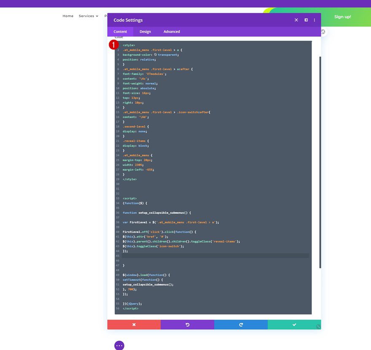Undo changes with the purple undo arrow
The image size is (371, 350).
tap(187, 324)
